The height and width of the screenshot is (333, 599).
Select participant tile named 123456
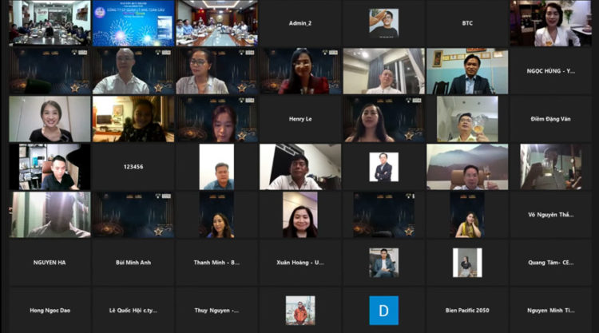(x=133, y=167)
